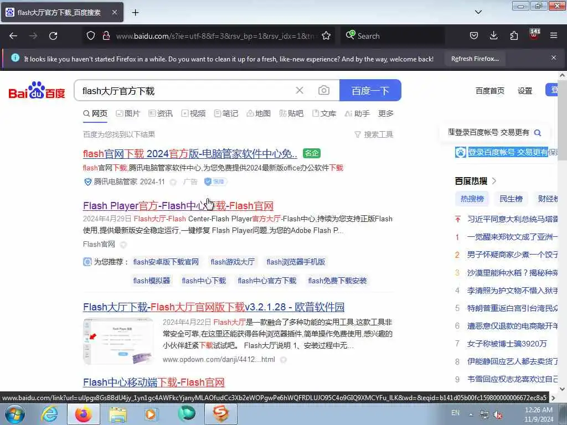The width and height of the screenshot is (567, 425).
Task: Click suggestion flash中心下载
Action: click(x=204, y=281)
